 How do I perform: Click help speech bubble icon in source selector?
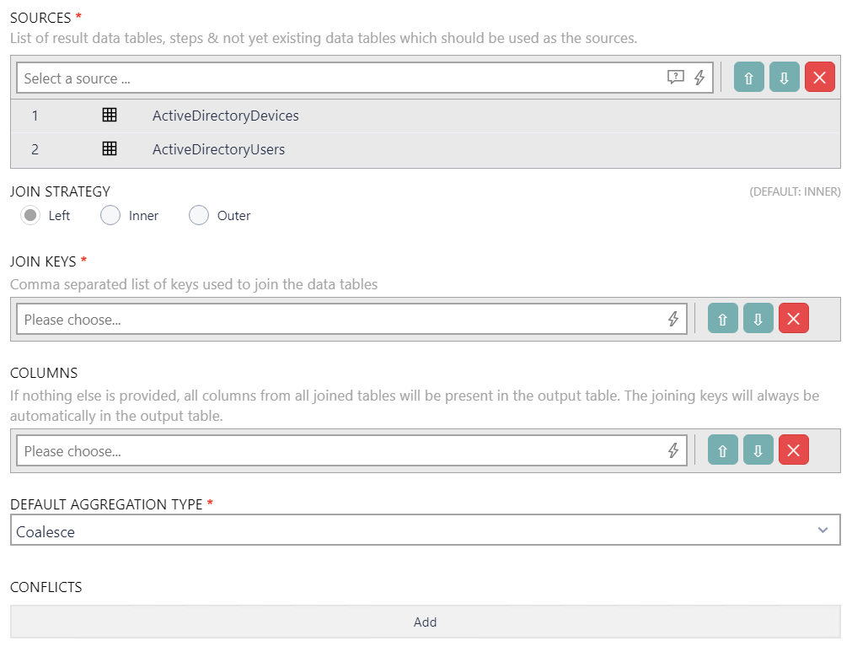[675, 78]
